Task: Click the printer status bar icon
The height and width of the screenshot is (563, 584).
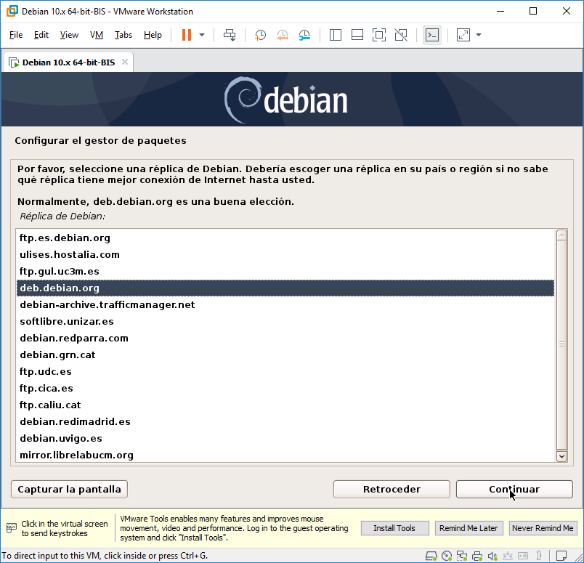Action: click(477, 556)
